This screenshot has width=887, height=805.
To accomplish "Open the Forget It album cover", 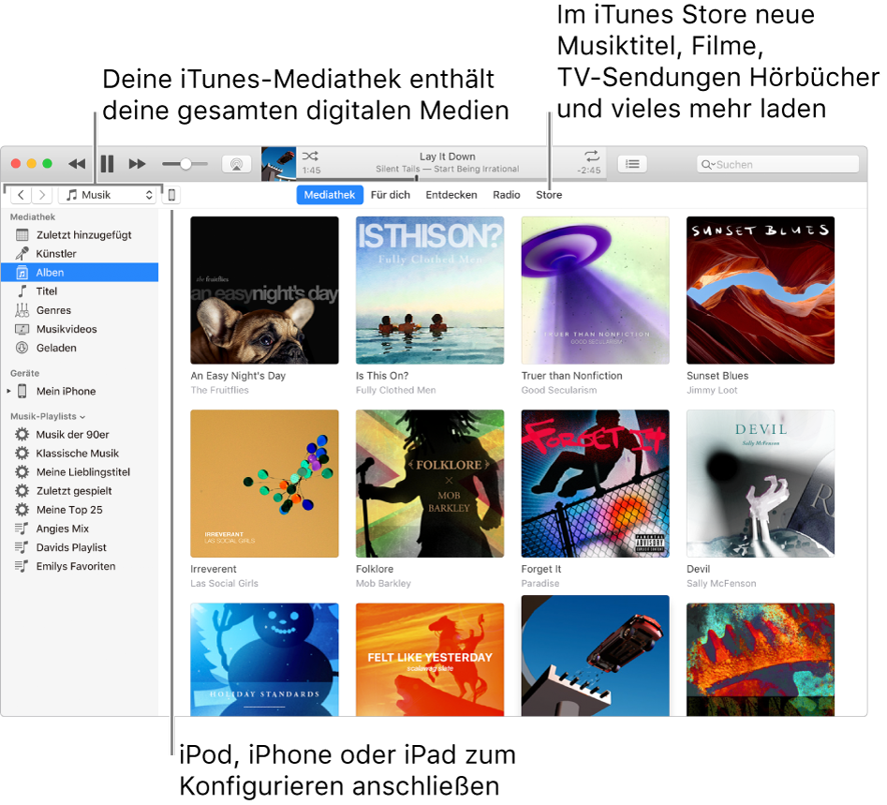I will click(595, 484).
